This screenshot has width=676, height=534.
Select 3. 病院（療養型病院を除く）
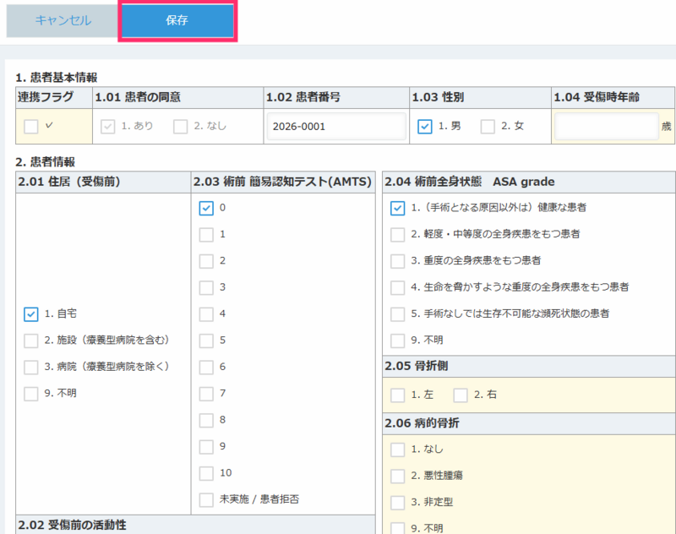pyautogui.click(x=31, y=368)
